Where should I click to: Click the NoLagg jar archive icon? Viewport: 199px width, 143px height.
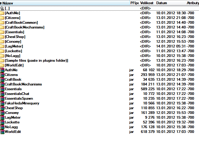[x=2, y=127]
